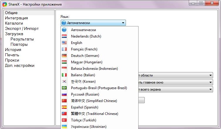Click the Brazilian flag icon
221x129 pixels.
[64, 88]
